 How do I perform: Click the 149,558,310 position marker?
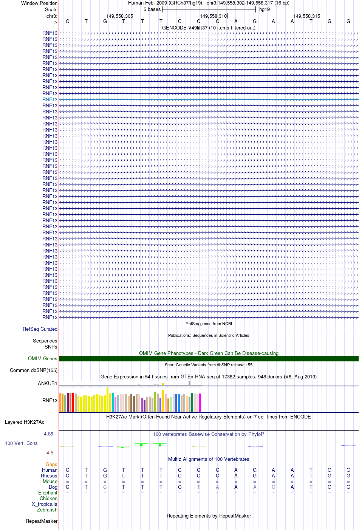click(214, 16)
